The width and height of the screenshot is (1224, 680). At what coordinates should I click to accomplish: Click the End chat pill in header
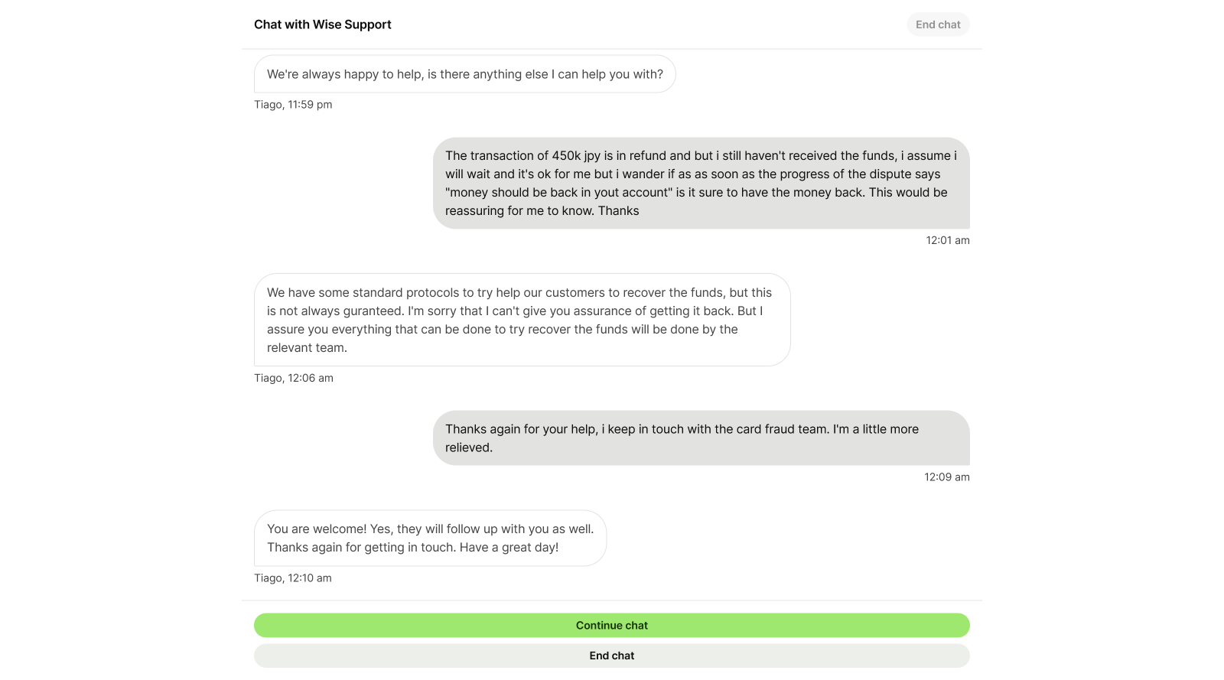tap(938, 24)
